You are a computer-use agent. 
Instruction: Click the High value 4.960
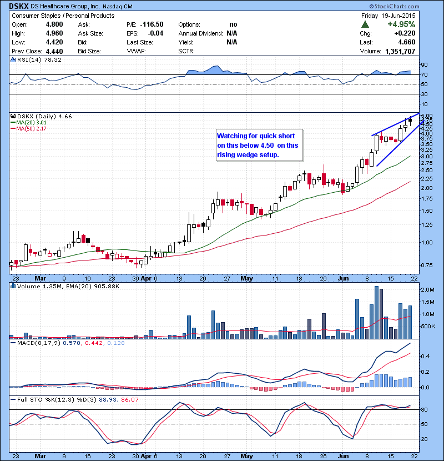[x=54, y=33]
